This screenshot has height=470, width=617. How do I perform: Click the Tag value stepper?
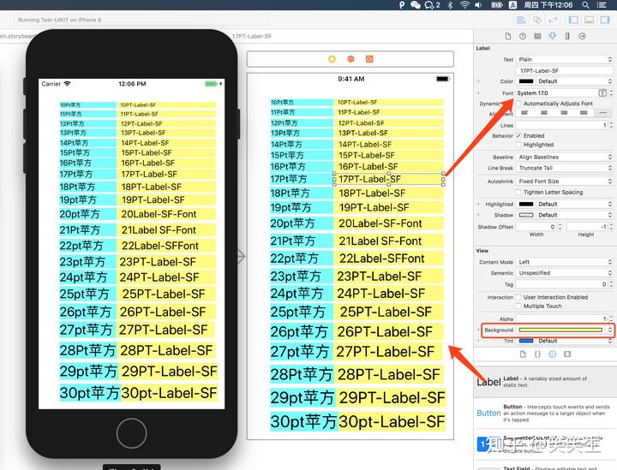(611, 283)
